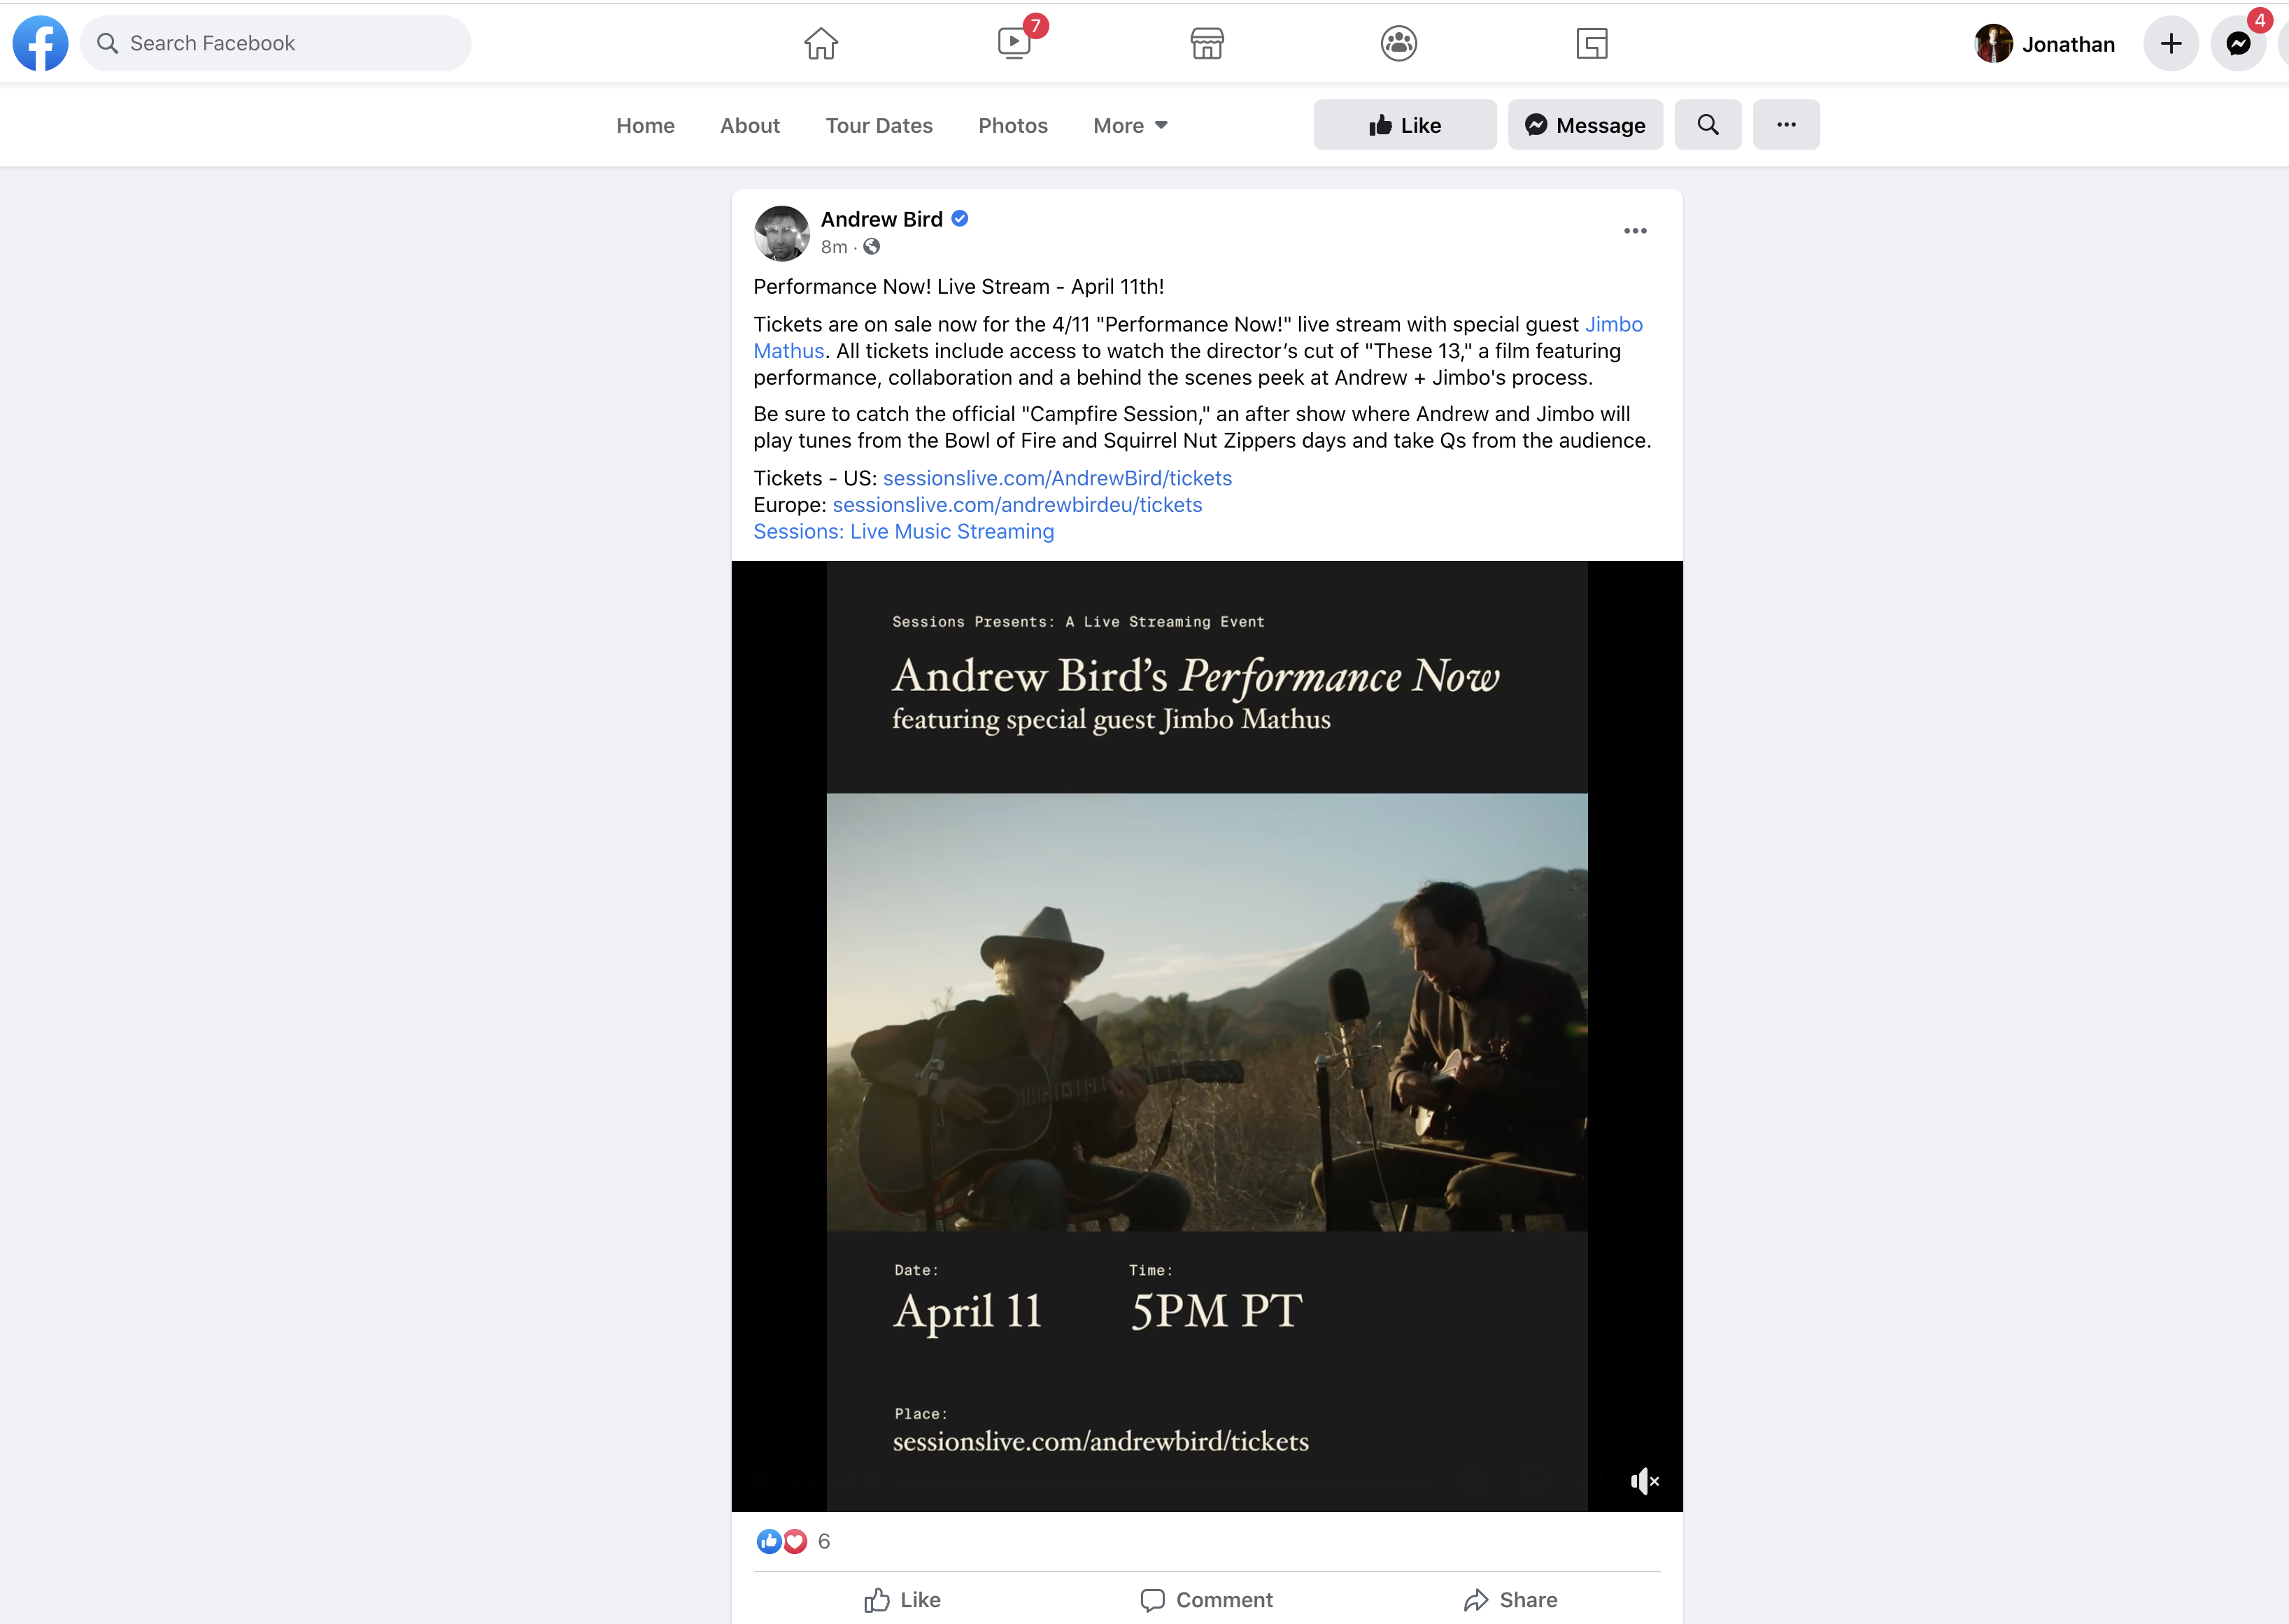
Task: Switch to the Photos tab
Action: pos(1012,125)
